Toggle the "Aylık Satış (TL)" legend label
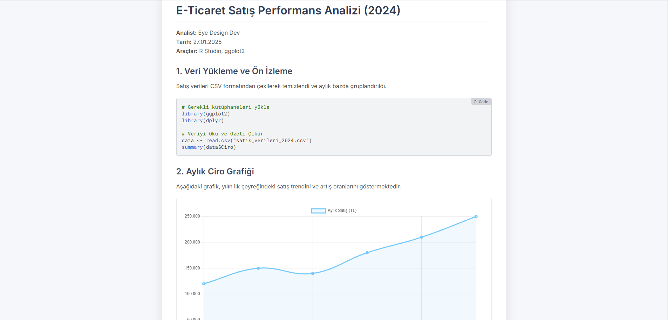668x320 pixels. [342, 211]
